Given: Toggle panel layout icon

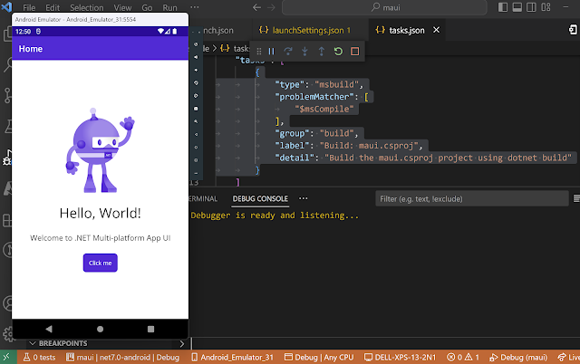Looking at the screenshot, I should coord(517,7).
